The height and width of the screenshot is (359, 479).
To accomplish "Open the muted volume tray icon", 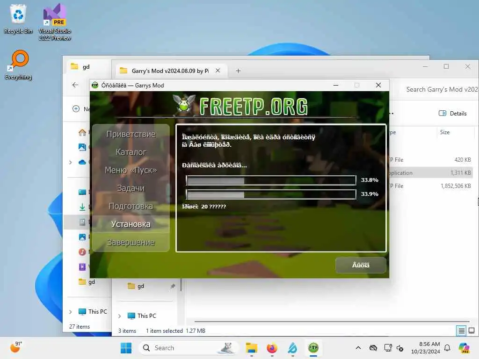I will coord(400,348).
